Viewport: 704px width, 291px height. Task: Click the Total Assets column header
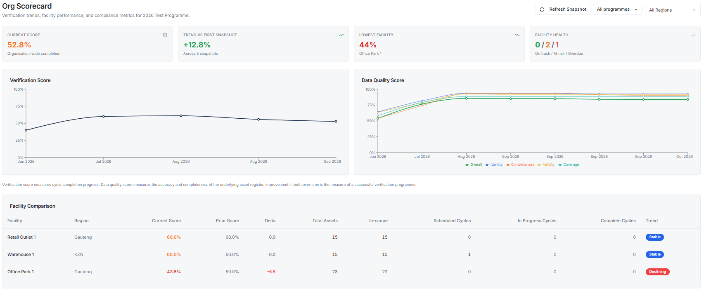tap(325, 221)
